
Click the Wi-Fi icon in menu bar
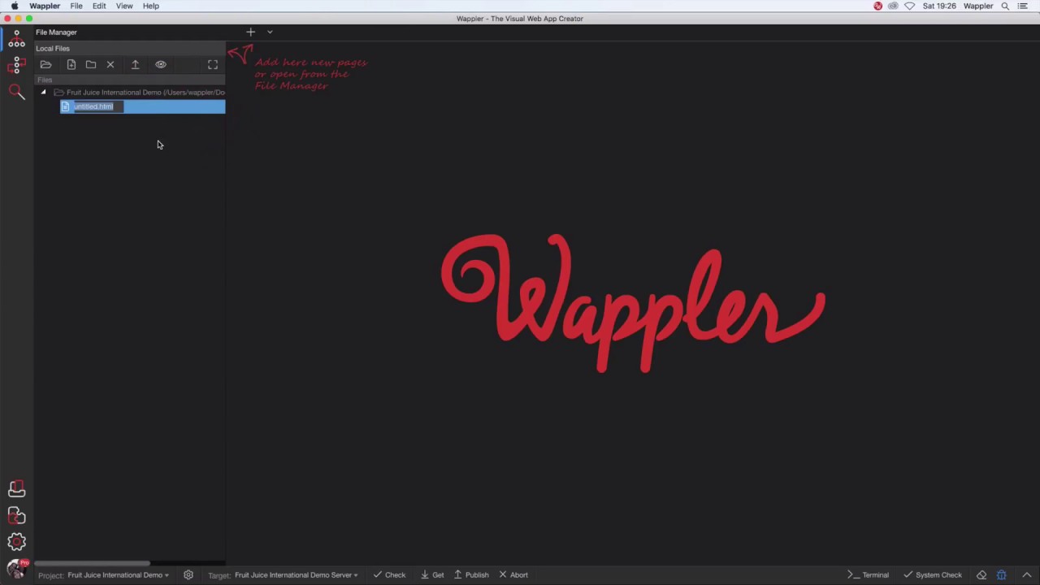[x=910, y=6]
